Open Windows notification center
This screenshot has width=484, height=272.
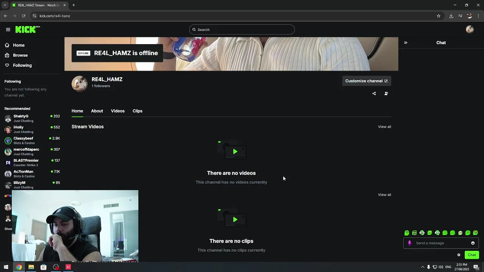point(476,267)
